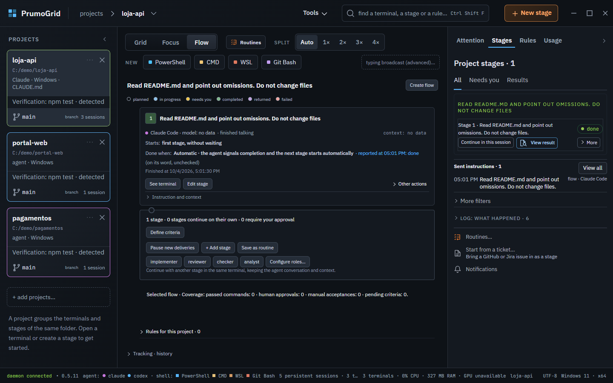The height and width of the screenshot is (383, 613).
Task: Open a new WSL terminal
Action: 243,62
